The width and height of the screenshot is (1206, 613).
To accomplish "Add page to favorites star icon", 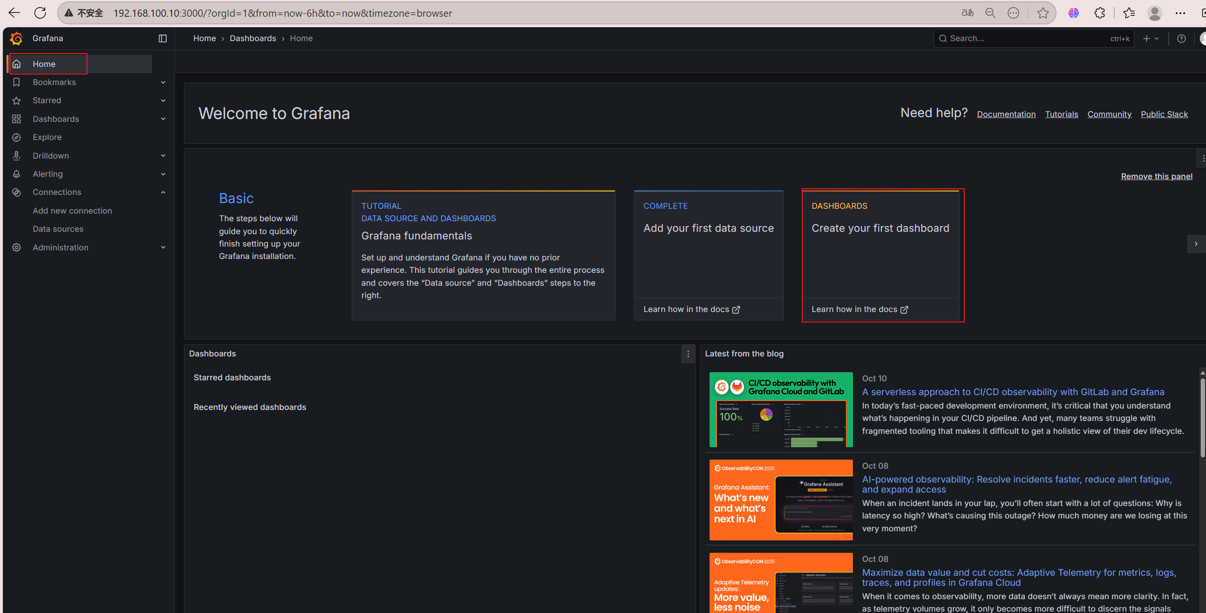I will click(1043, 13).
